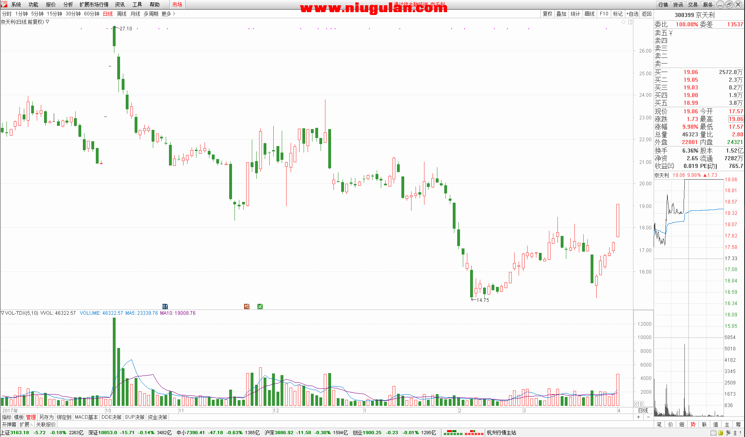Click the ¥ icon beside 卖五
Screen dimensions: 745x437
(x=671, y=33)
